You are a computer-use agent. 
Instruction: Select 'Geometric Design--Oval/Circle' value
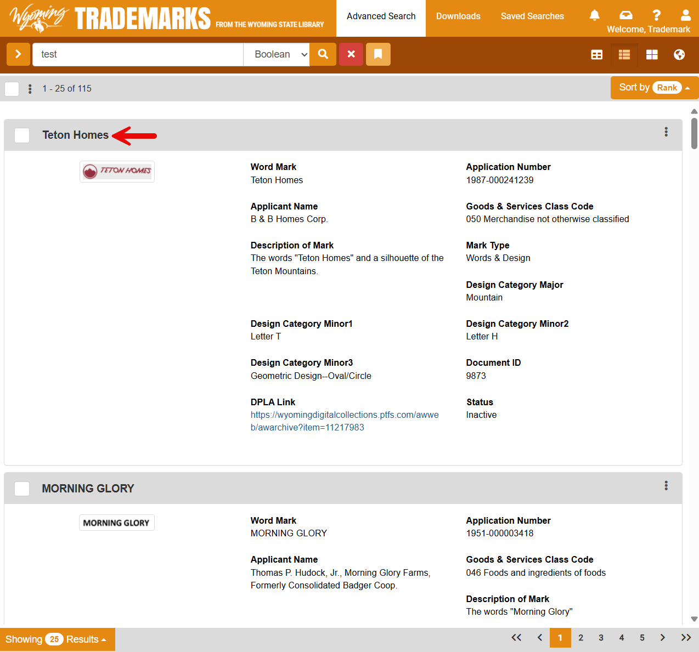(311, 376)
